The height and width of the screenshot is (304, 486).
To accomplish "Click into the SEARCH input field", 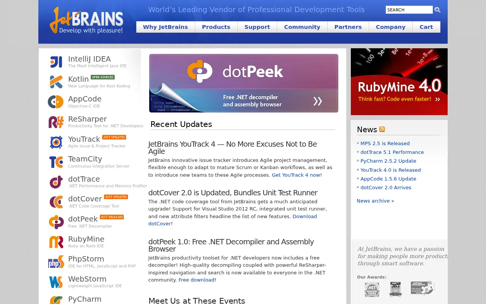I will (409, 10).
